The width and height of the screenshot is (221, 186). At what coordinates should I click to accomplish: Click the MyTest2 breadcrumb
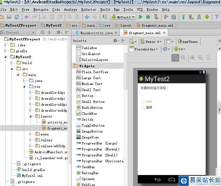tap(51, 25)
